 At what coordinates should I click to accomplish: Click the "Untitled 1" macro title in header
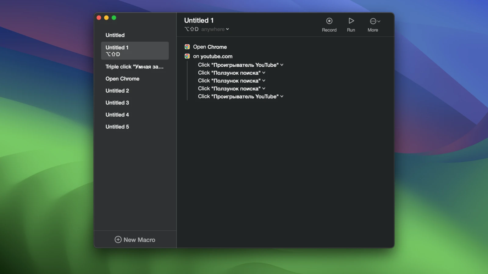[199, 20]
